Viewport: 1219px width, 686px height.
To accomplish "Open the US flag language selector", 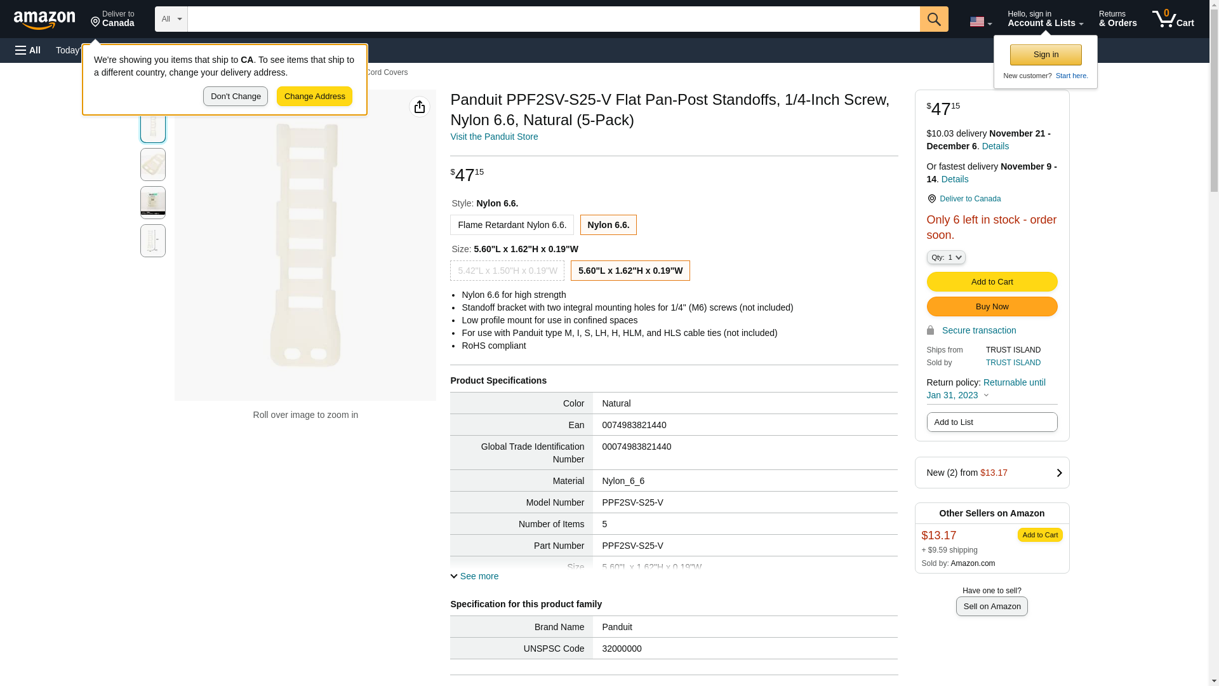I will [980, 22].
